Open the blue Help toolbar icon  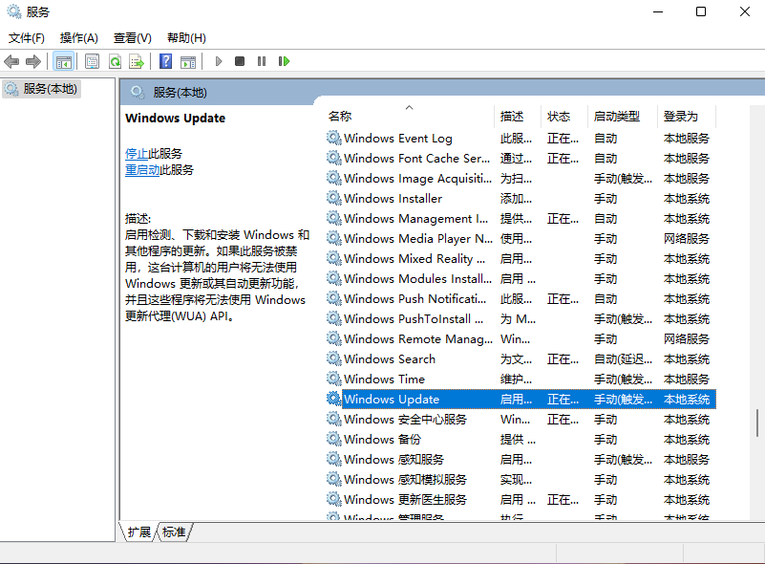click(165, 61)
